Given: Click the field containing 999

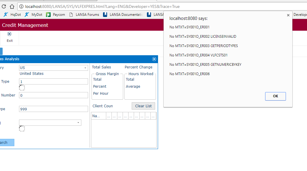Looking at the screenshot, I should [54, 109].
